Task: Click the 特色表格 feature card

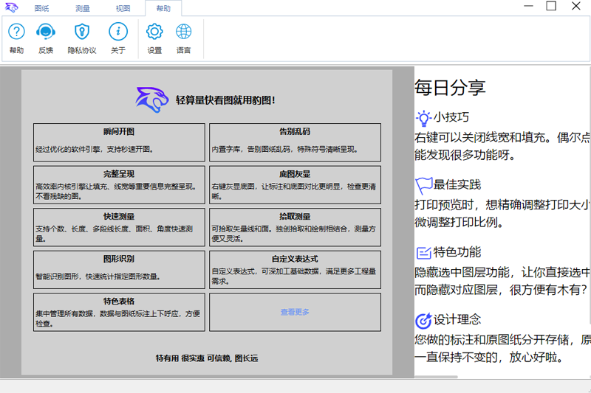Action: pyautogui.click(x=119, y=312)
